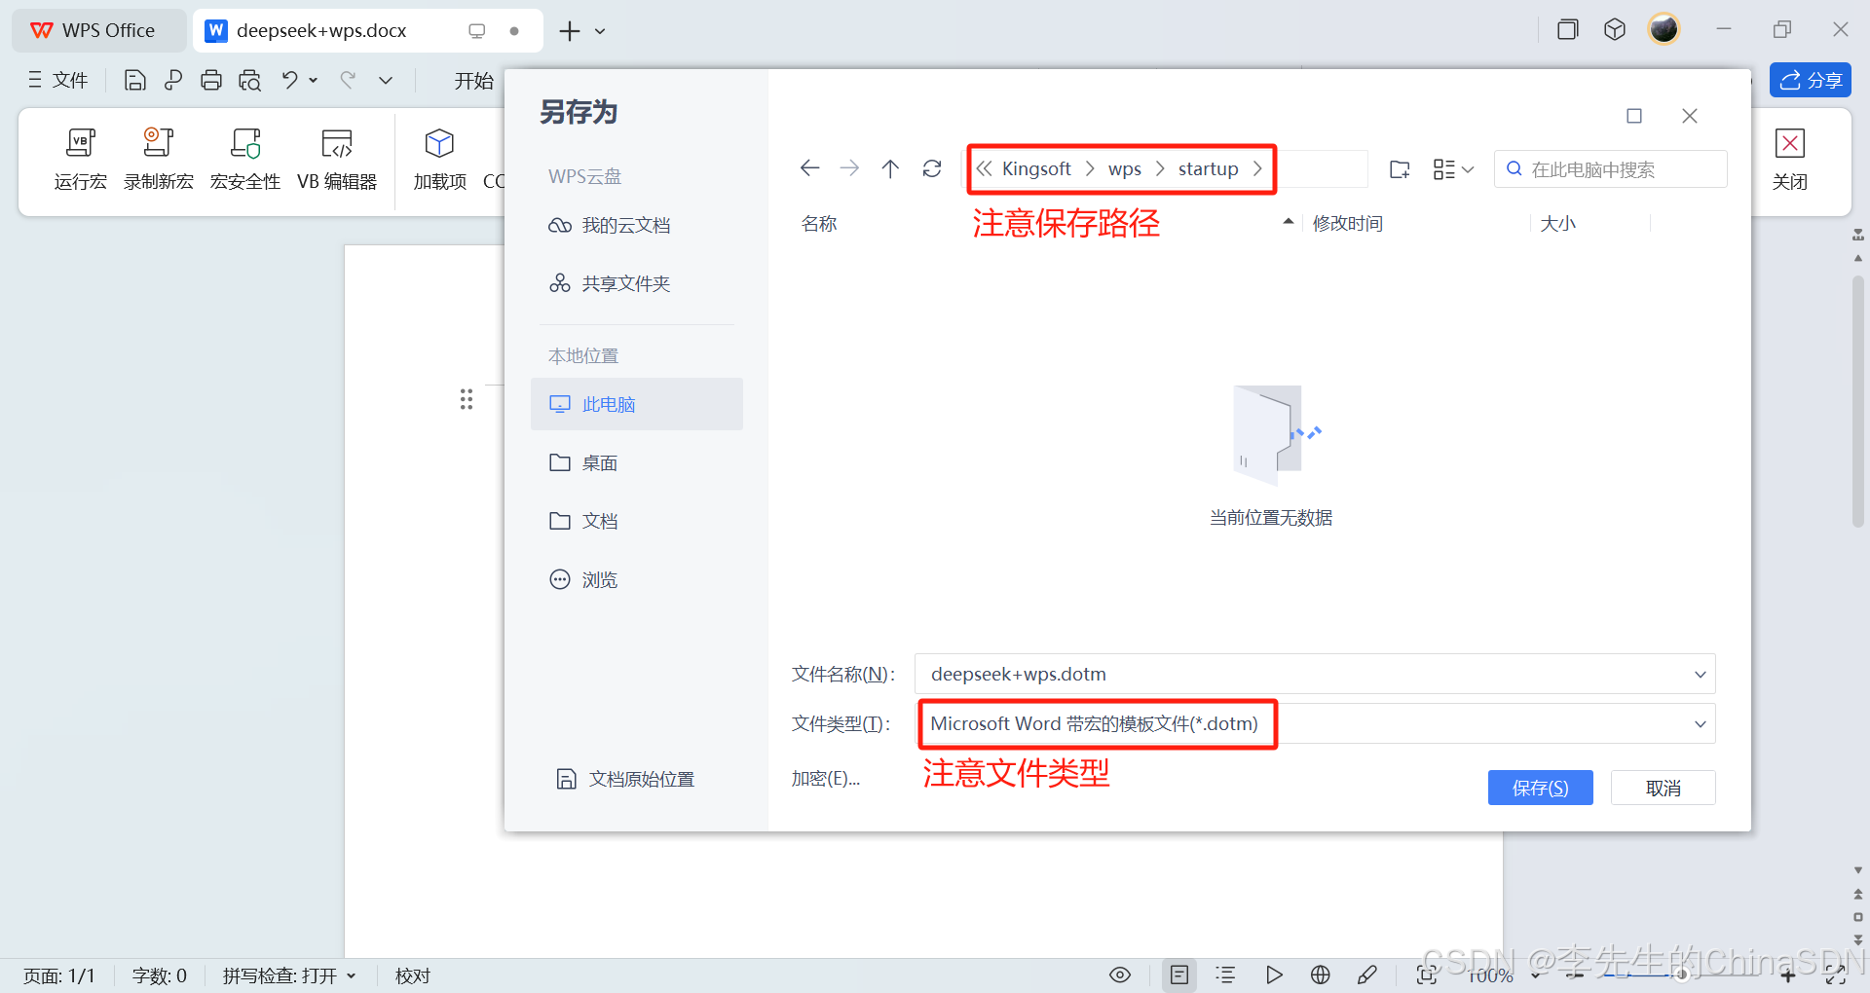Click the 保存(S) save button
This screenshot has height=993, width=1870.
(1541, 788)
